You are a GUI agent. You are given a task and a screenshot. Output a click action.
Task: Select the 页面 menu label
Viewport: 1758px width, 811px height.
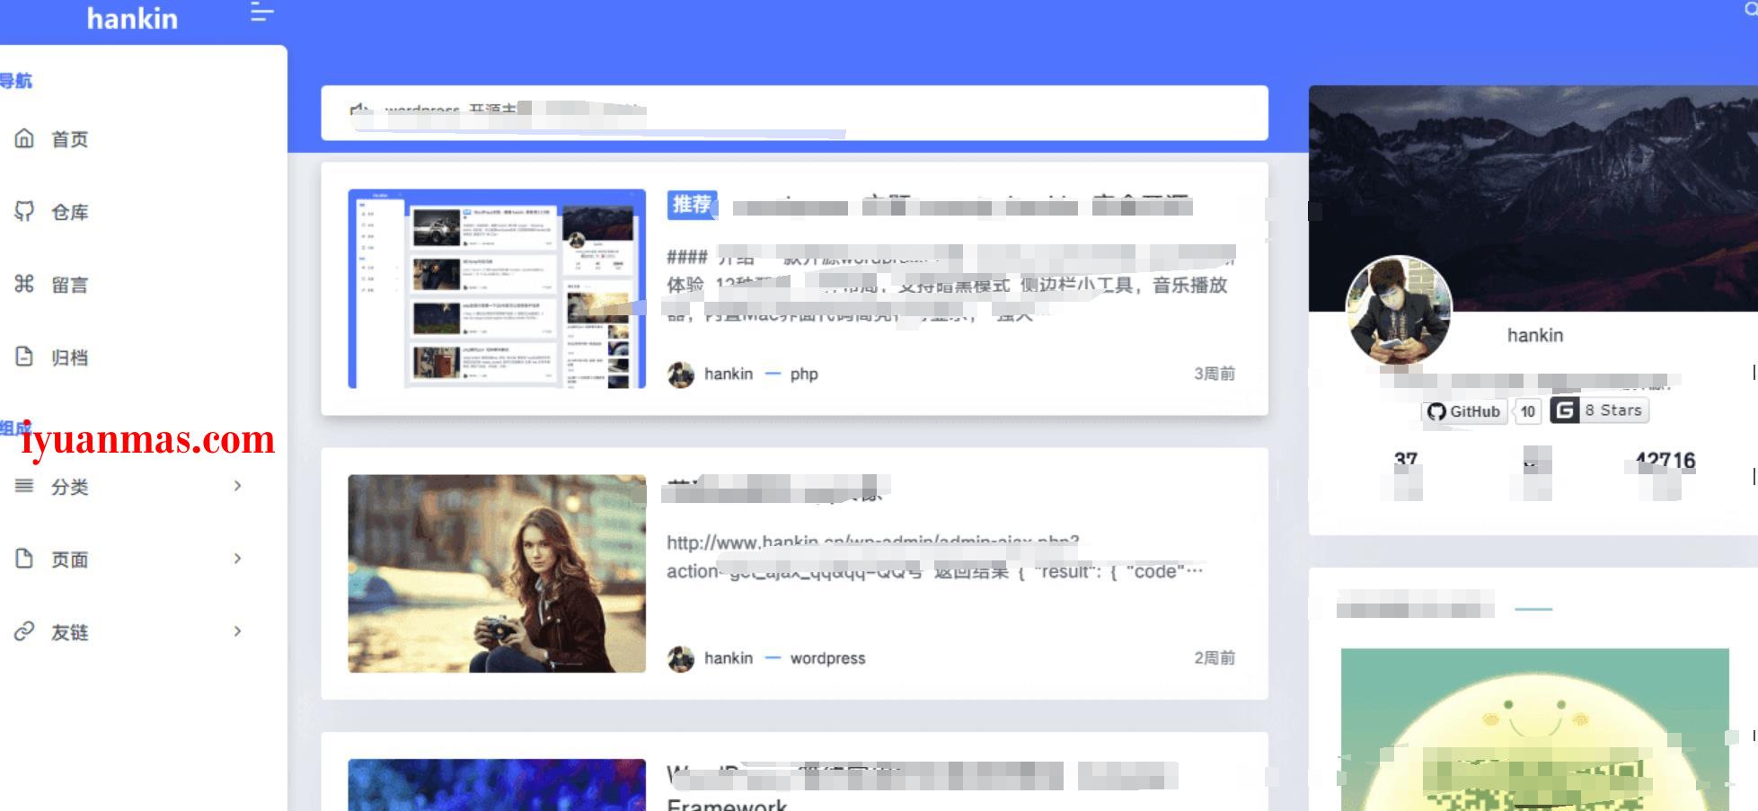[70, 560]
